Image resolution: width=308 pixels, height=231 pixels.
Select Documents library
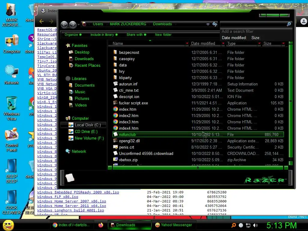coord(85,85)
